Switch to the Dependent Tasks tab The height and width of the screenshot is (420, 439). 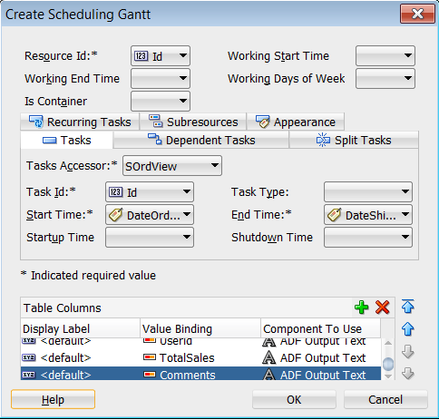pyautogui.click(x=201, y=140)
